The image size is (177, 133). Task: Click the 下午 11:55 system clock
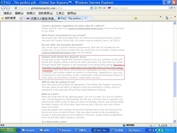pyautogui.click(x=170, y=130)
